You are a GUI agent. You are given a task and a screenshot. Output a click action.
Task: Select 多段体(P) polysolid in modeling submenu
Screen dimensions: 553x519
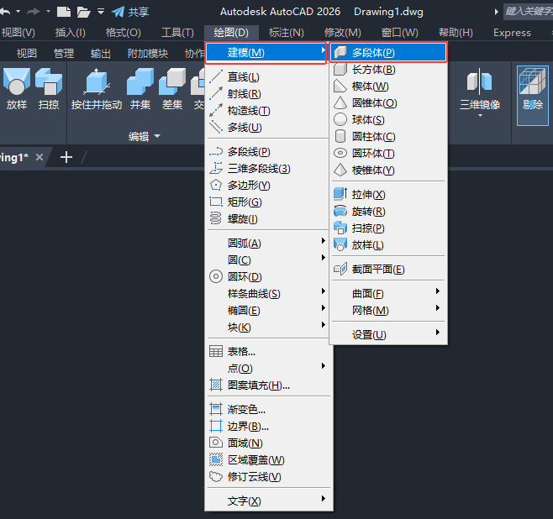tap(388, 53)
